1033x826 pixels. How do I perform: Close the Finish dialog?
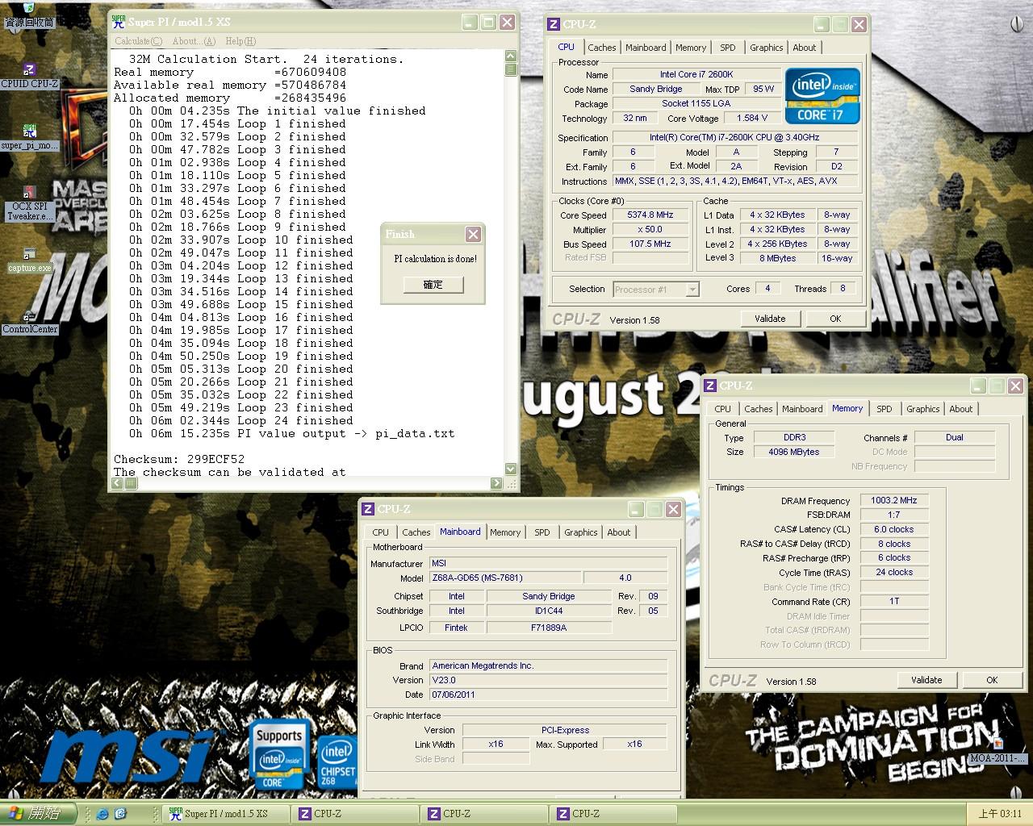coord(473,235)
